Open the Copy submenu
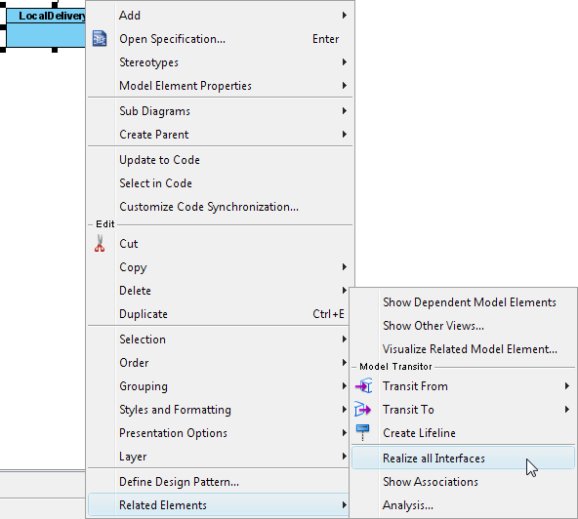 tap(220, 266)
